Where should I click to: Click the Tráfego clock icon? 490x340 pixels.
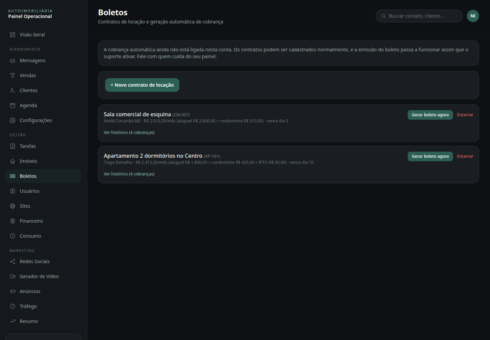click(x=13, y=306)
